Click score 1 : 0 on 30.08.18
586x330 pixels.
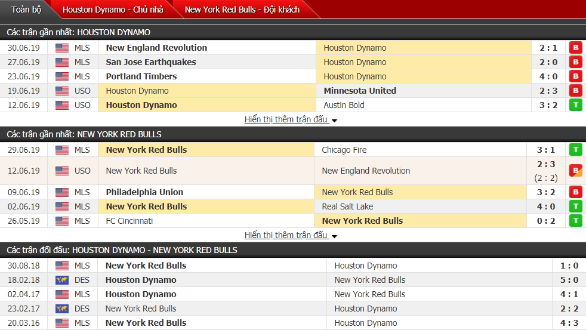click(569, 266)
